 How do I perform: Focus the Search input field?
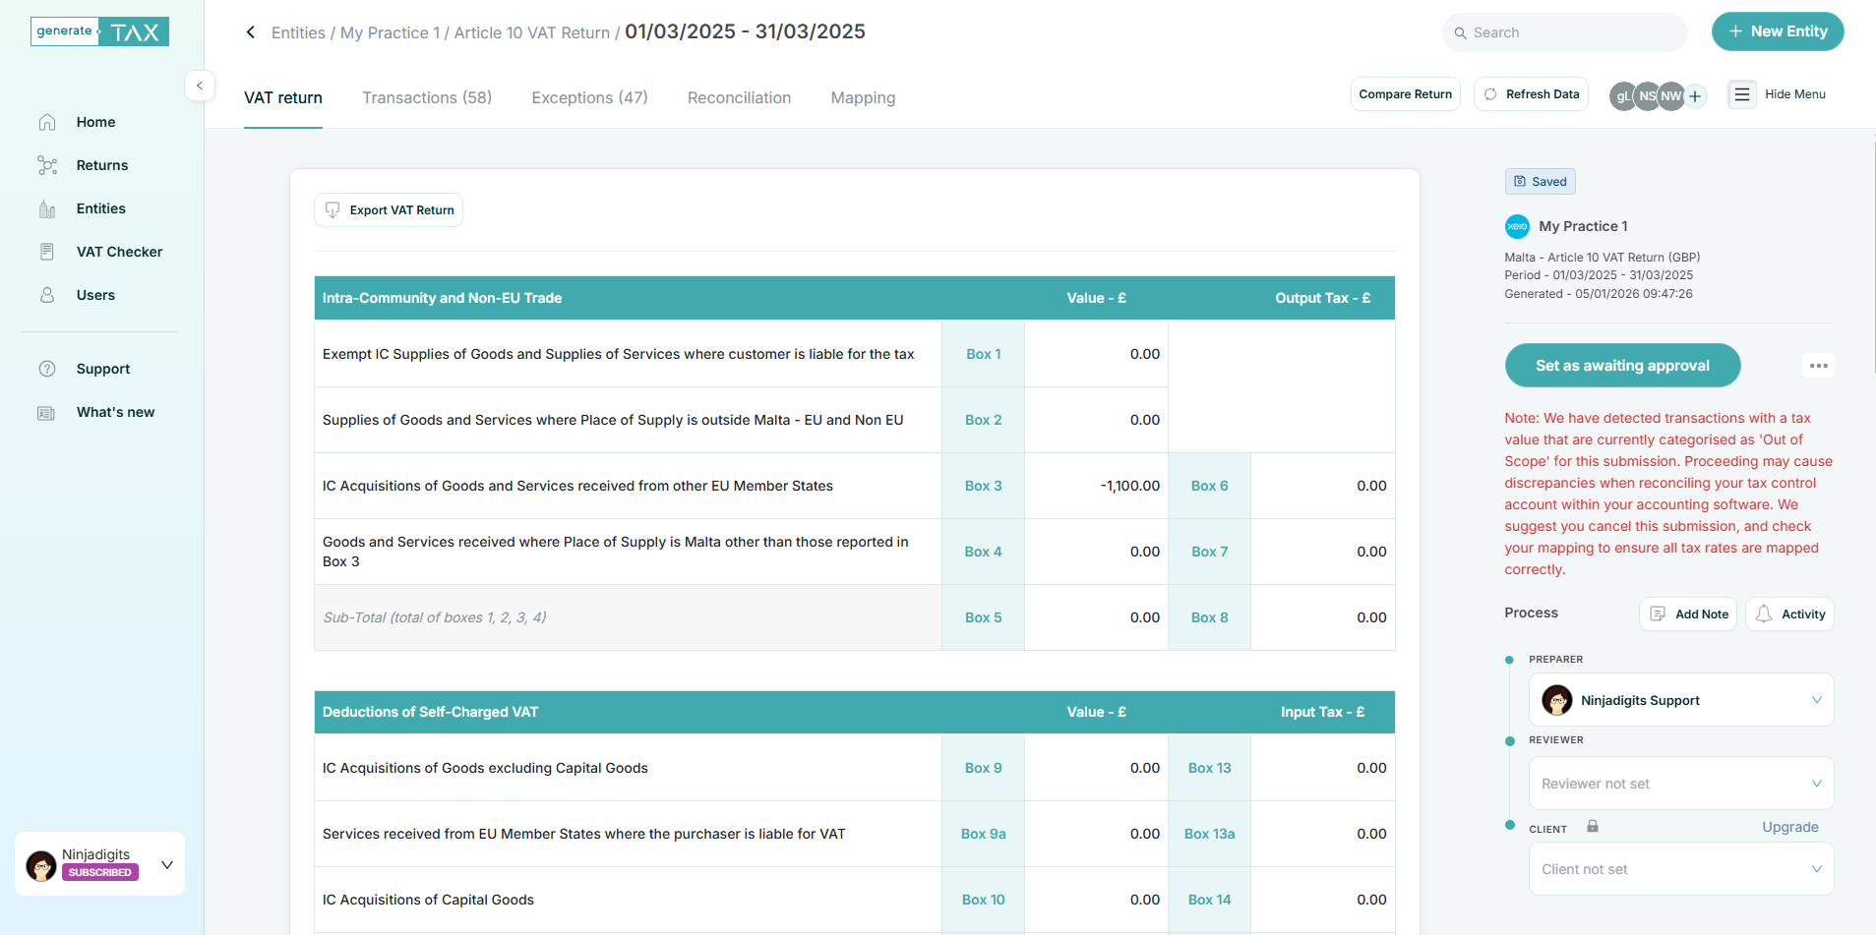click(x=1574, y=32)
